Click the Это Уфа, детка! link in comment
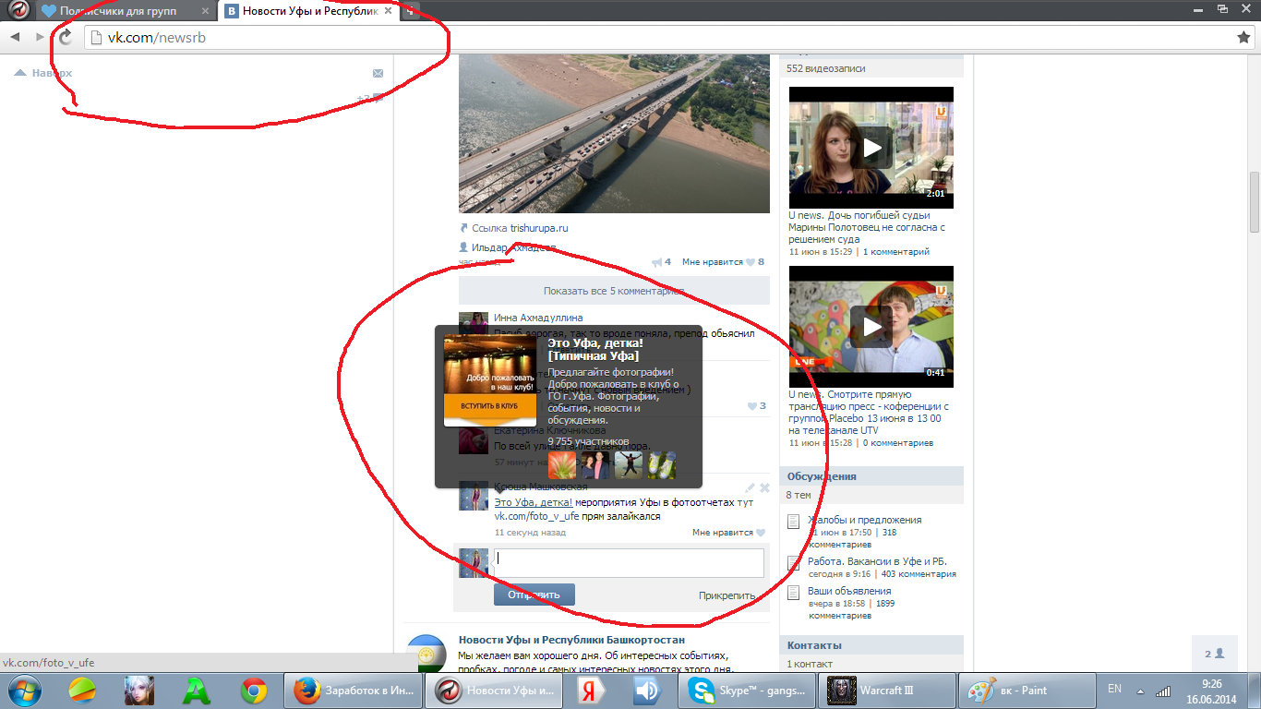 534,502
